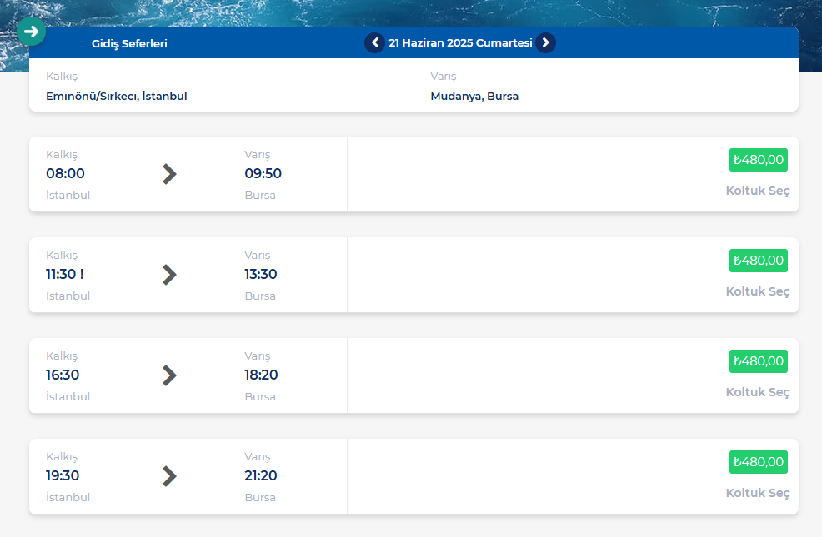This screenshot has height=537, width=822.
Task: Click arrow icon of 19:30 sailing
Action: pos(169,476)
